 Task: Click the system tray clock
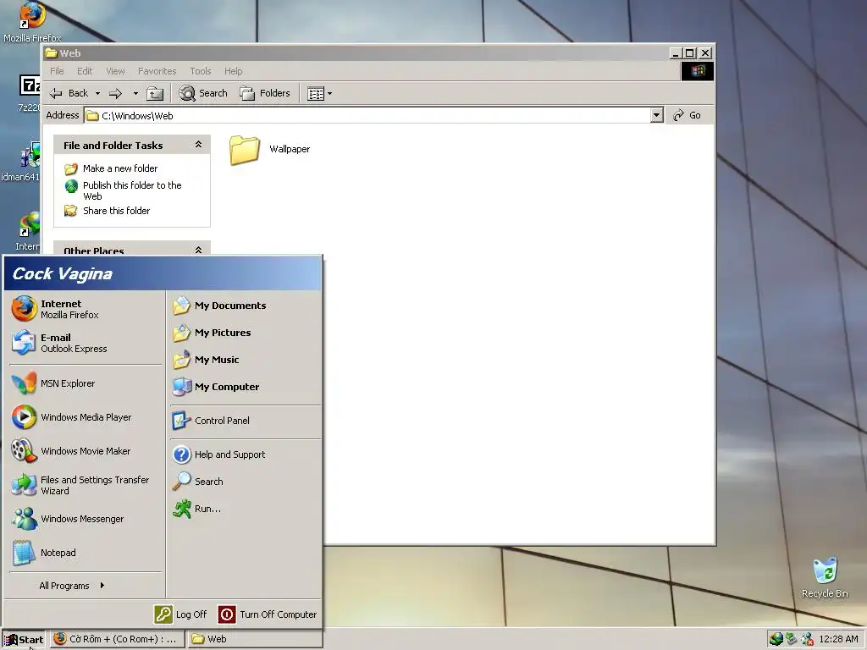[838, 640]
